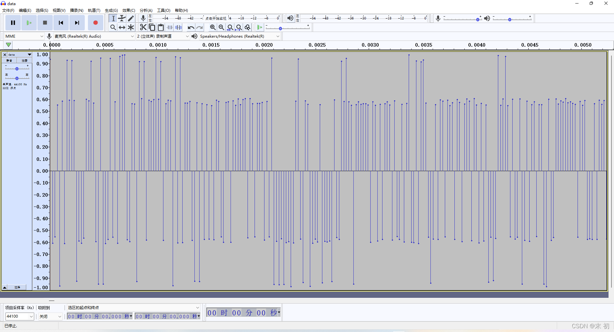Click the data track gain slider

17,69
